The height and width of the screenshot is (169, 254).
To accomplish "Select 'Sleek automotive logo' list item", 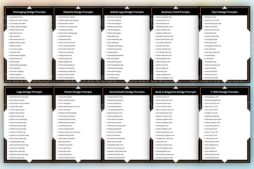I will pos(17,158).
